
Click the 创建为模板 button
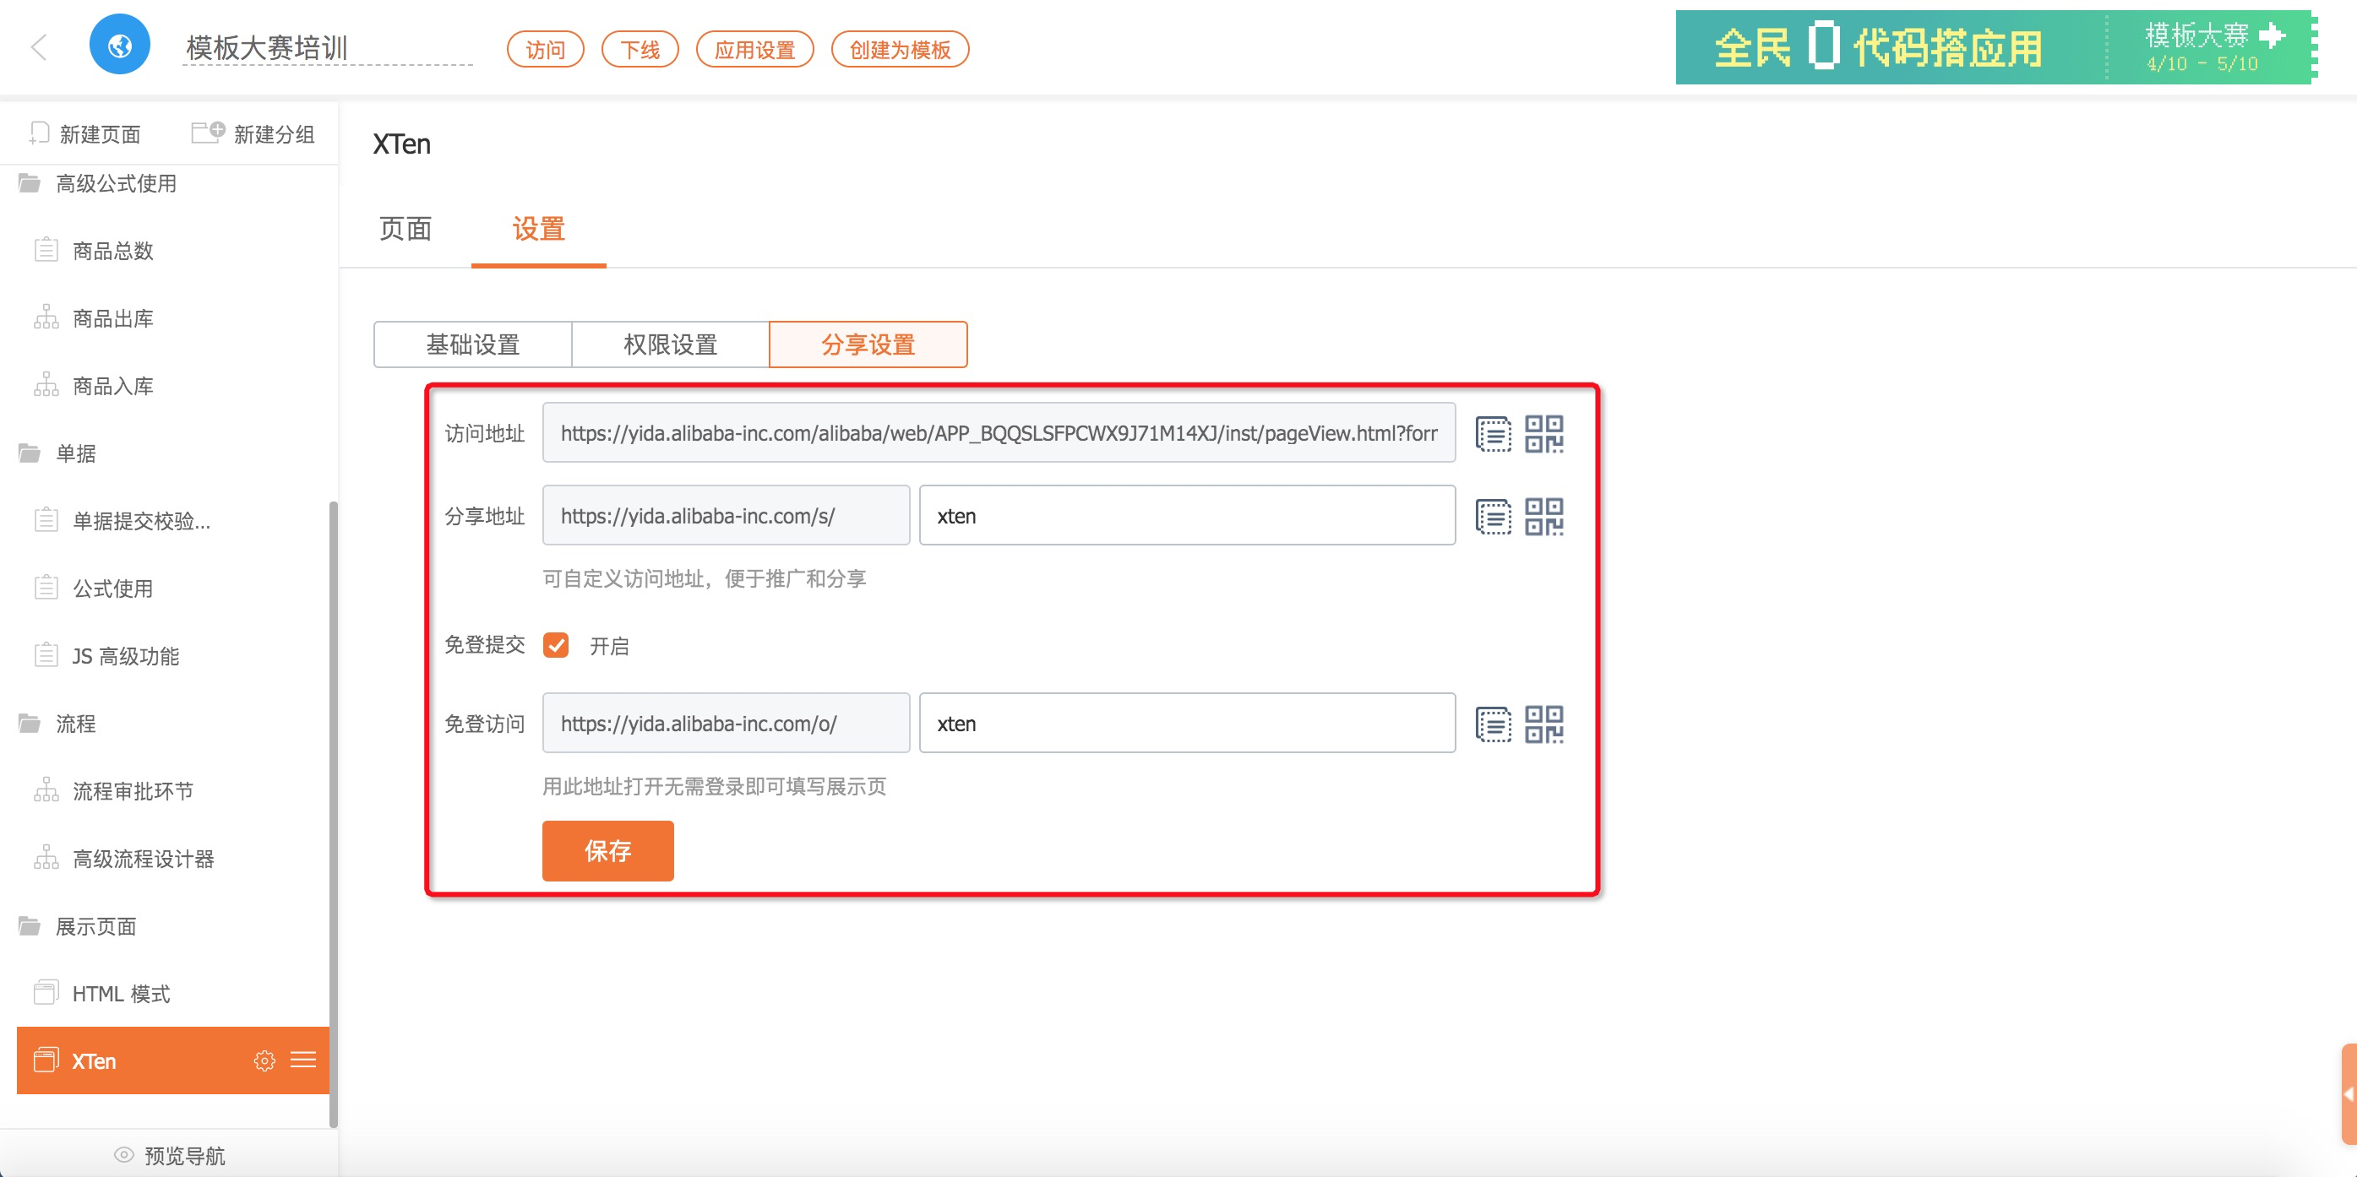tap(900, 49)
